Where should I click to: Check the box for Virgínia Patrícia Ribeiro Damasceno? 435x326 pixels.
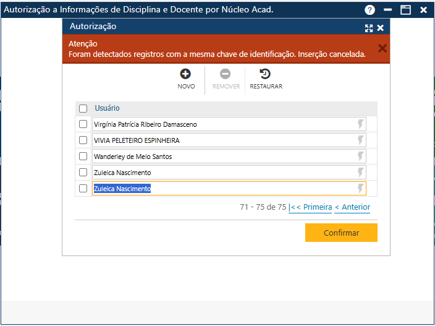pyautogui.click(x=83, y=124)
